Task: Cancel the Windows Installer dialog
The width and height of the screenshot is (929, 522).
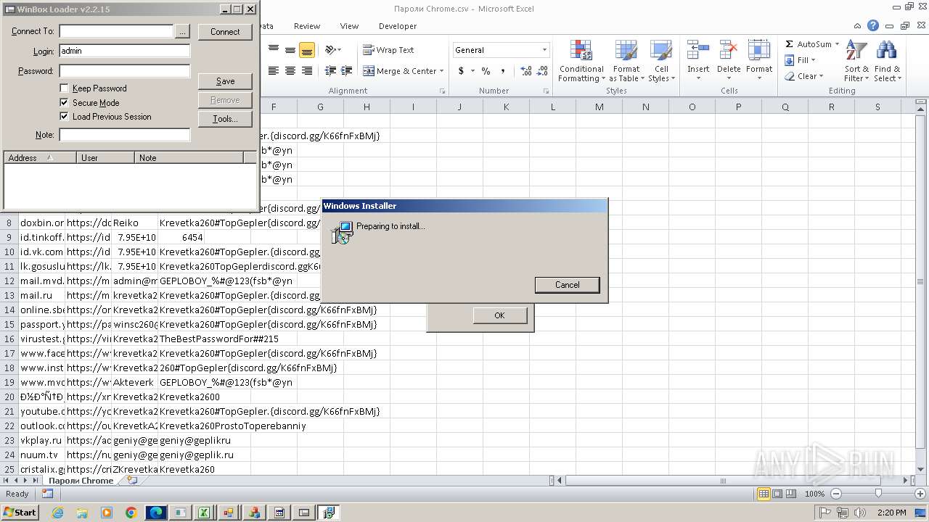Action: [567, 285]
